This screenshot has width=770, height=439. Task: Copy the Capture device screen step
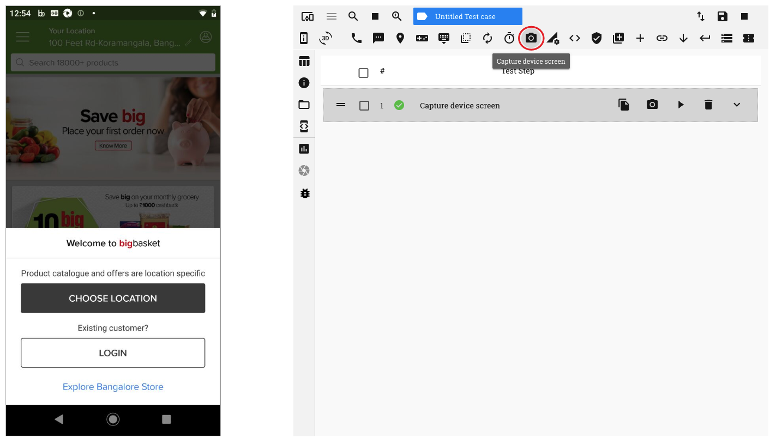[x=624, y=105]
